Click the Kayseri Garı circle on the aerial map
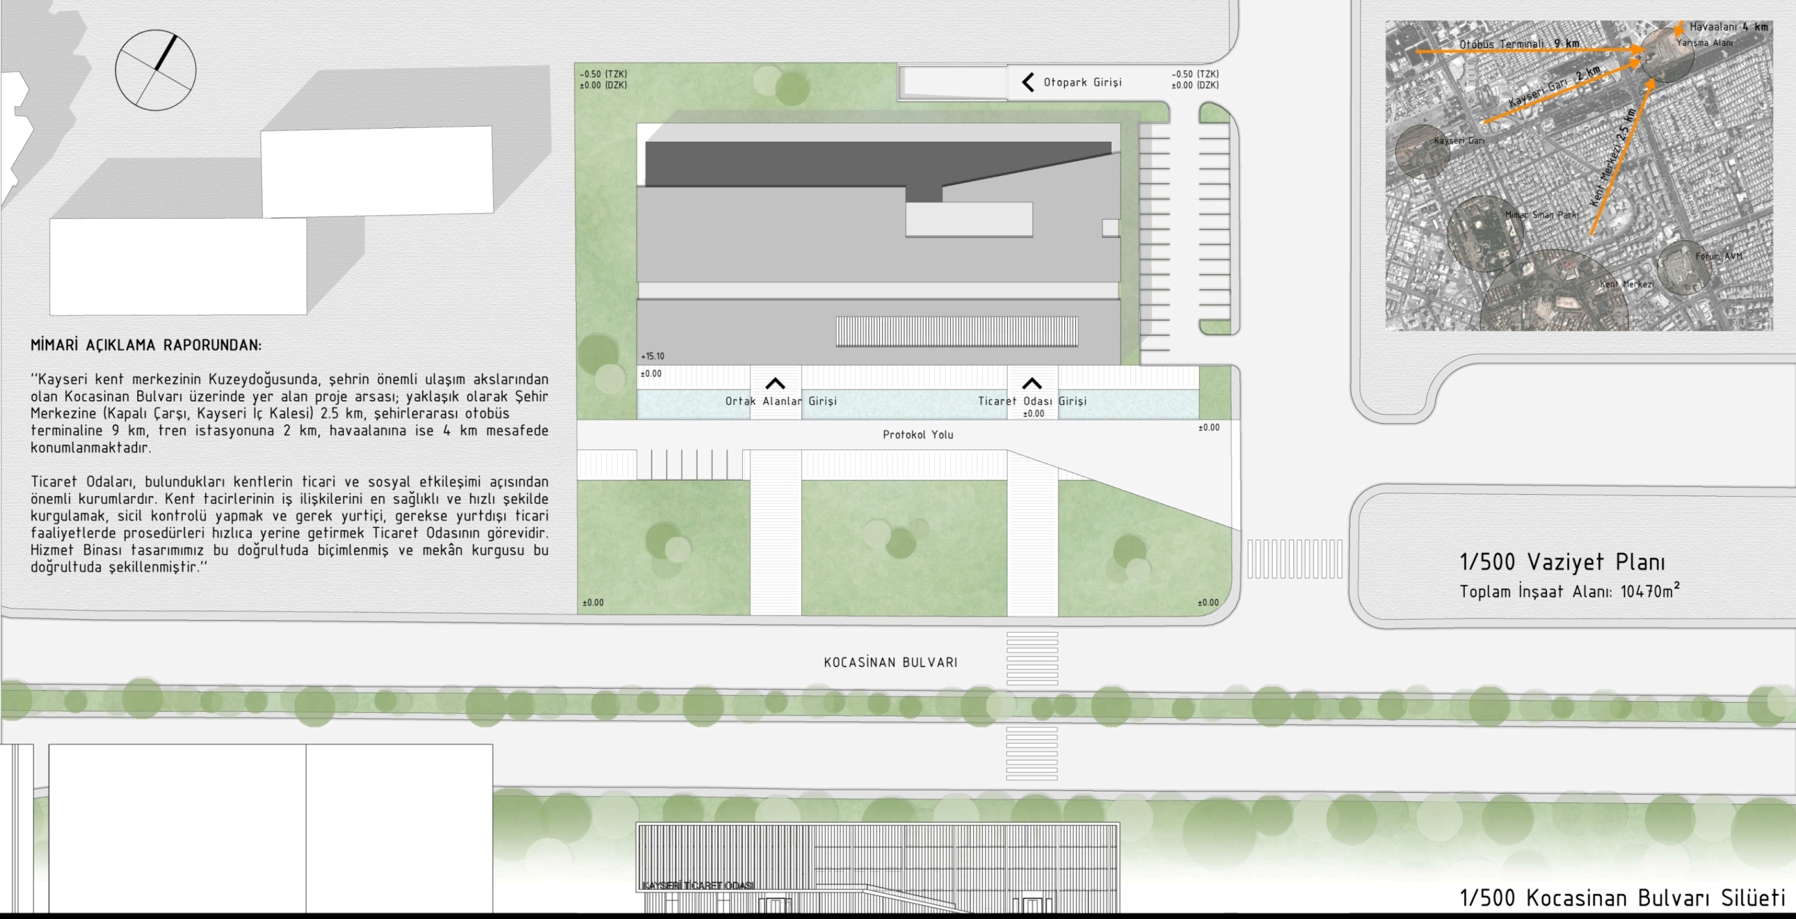 1422,152
